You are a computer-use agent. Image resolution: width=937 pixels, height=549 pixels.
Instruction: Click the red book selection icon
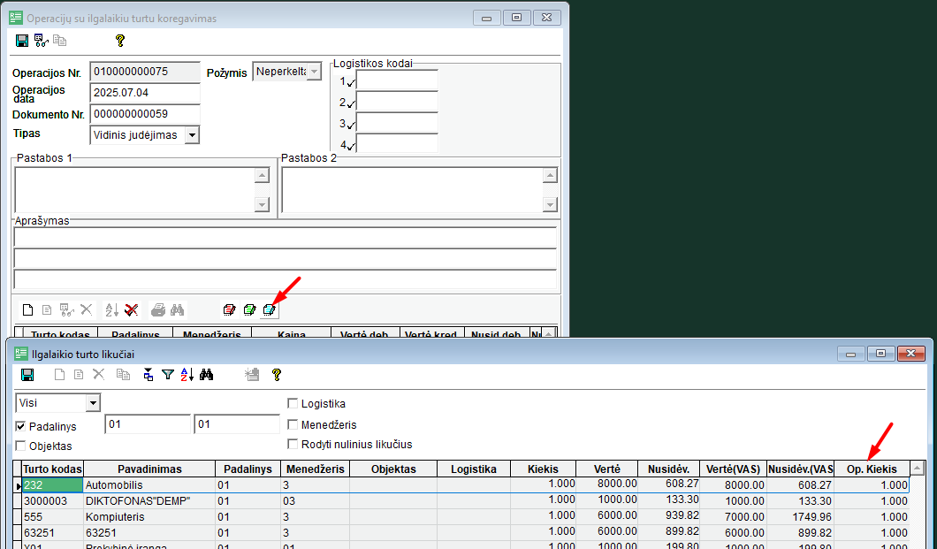pyautogui.click(x=230, y=309)
